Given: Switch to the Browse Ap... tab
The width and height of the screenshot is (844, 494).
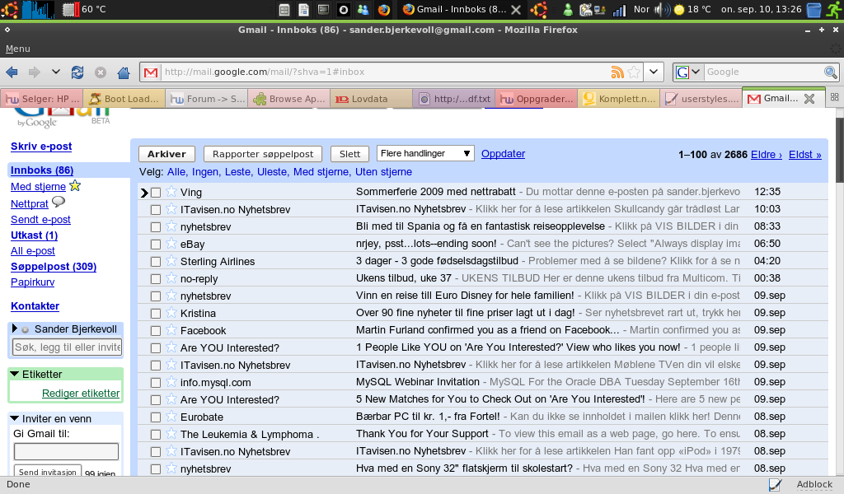Looking at the screenshot, I should pos(289,98).
